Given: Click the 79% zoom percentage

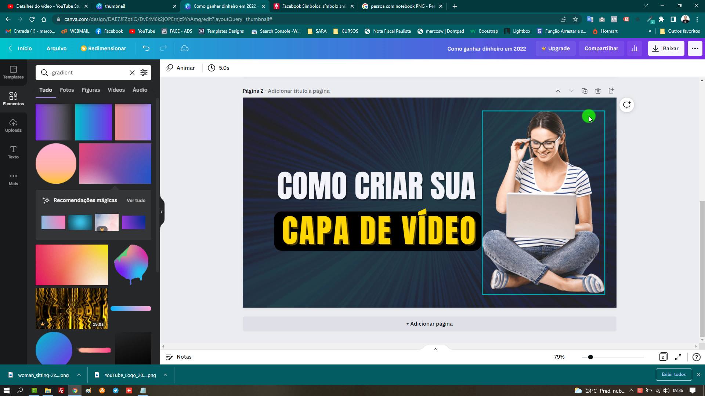Looking at the screenshot, I should point(559,357).
